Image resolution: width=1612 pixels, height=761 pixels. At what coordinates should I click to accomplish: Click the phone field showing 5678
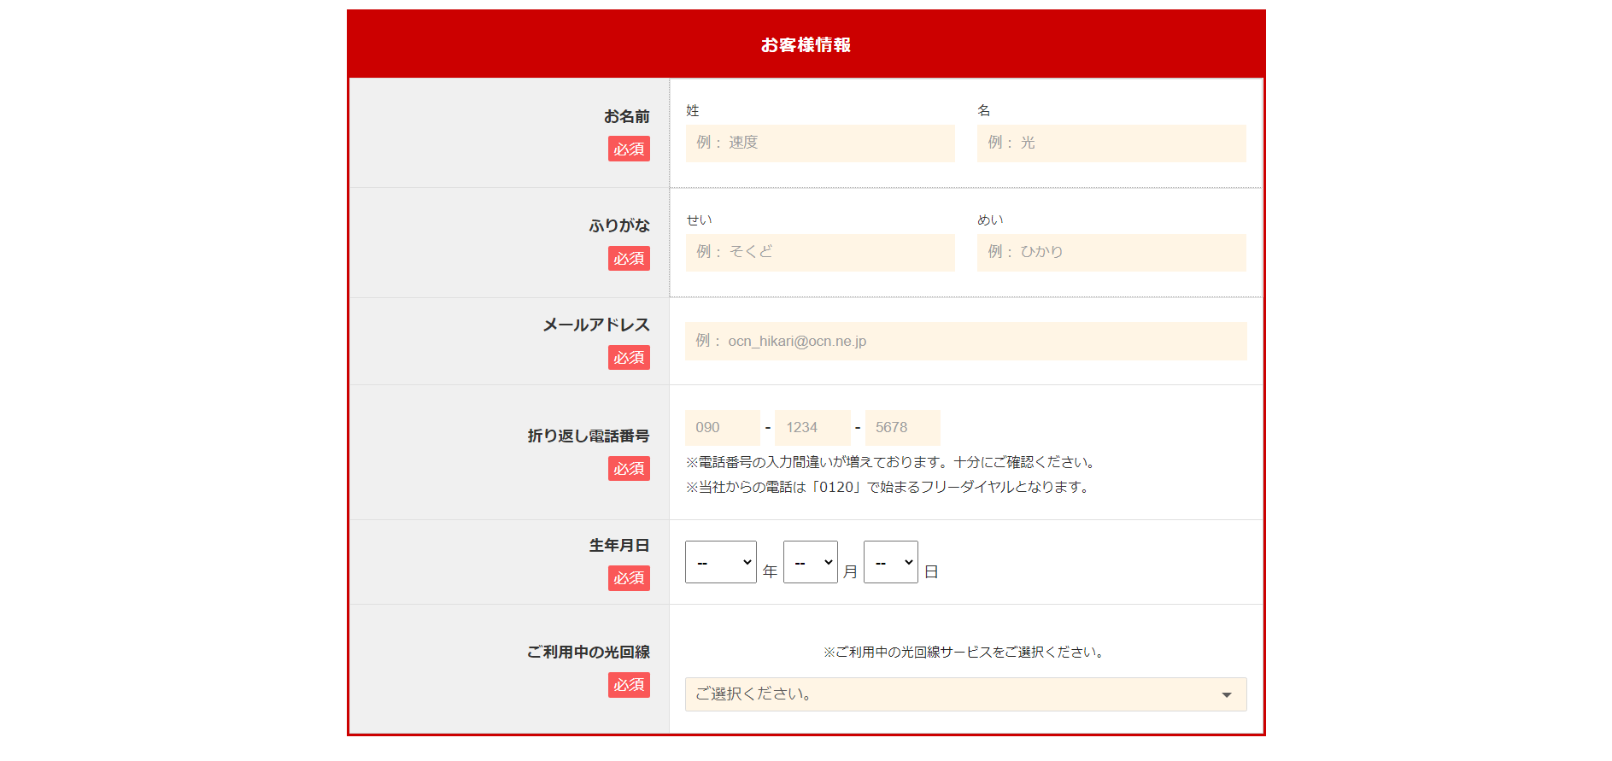click(902, 427)
